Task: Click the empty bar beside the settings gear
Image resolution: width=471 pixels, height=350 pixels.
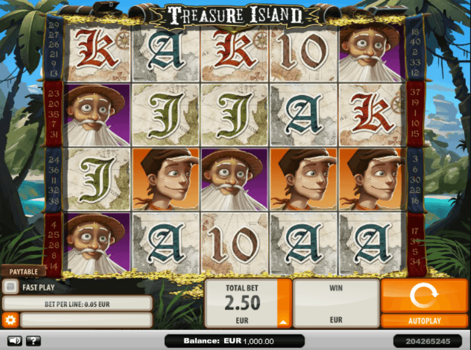Action: (86, 320)
